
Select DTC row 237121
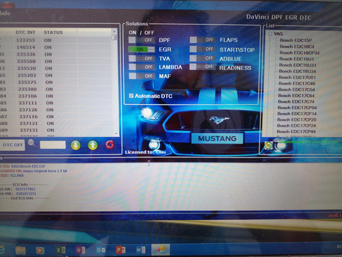pos(57,123)
